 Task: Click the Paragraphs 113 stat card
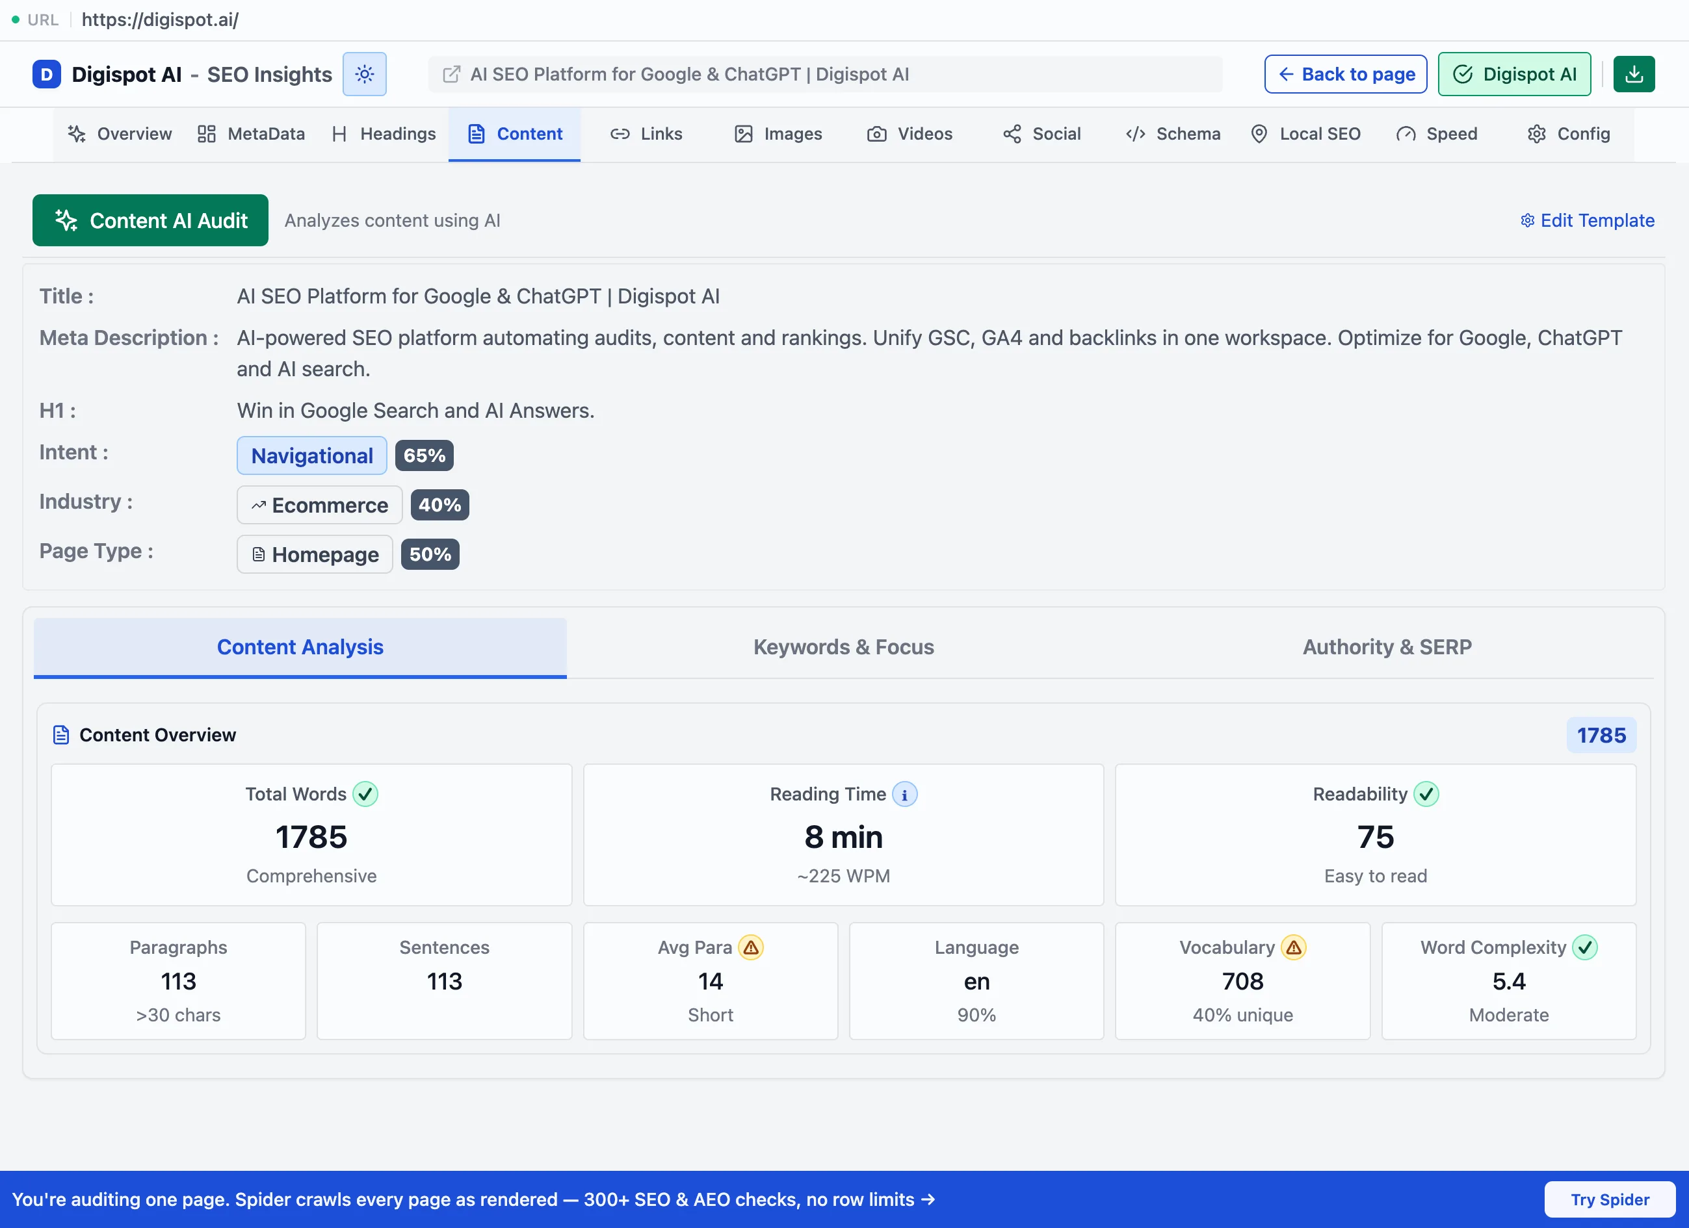click(179, 981)
